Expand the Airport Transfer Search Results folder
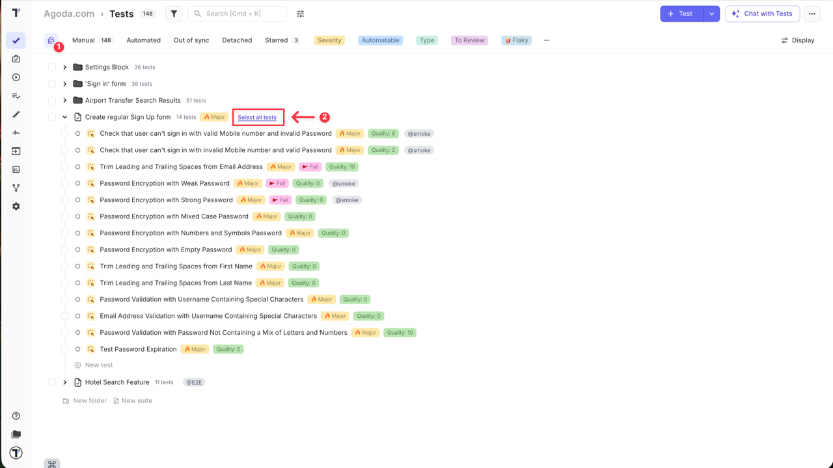 point(64,100)
